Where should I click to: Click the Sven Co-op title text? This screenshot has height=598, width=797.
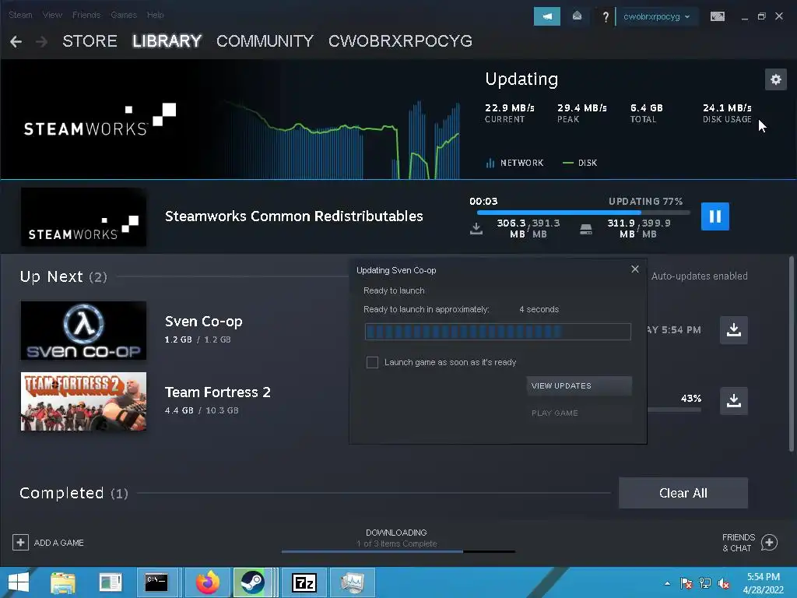tap(203, 322)
